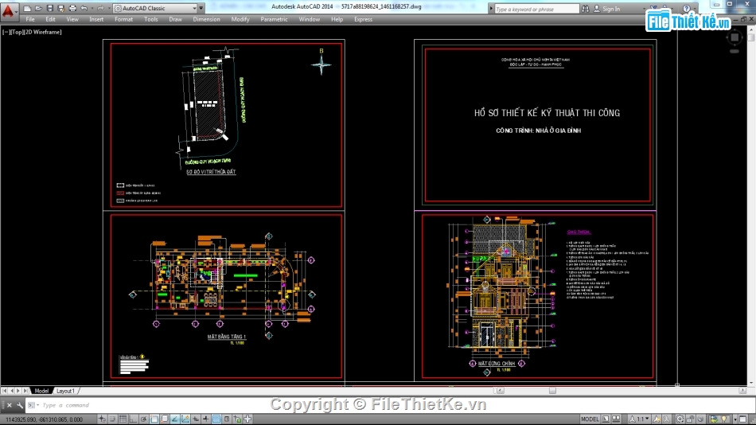
Task: Click the first layout tab arrow
Action: 4,391
